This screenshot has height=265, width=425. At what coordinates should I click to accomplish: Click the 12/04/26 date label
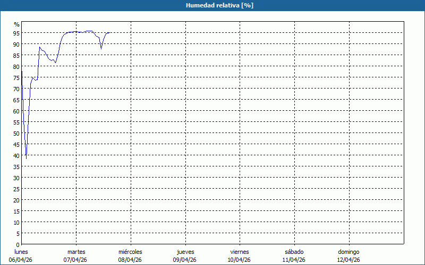tap(349, 260)
